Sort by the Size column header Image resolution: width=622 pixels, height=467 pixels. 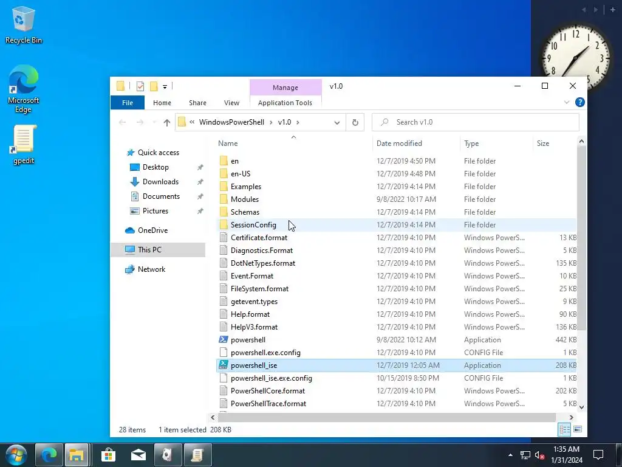[x=554, y=144]
